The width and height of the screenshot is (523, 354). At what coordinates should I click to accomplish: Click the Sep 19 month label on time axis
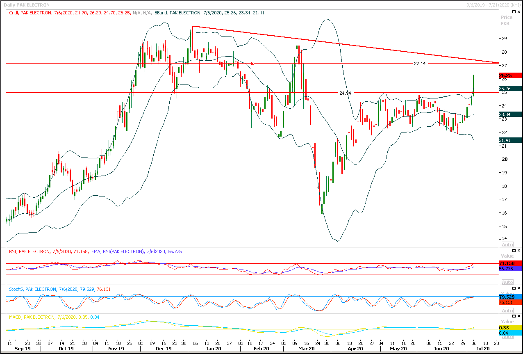point(23,349)
